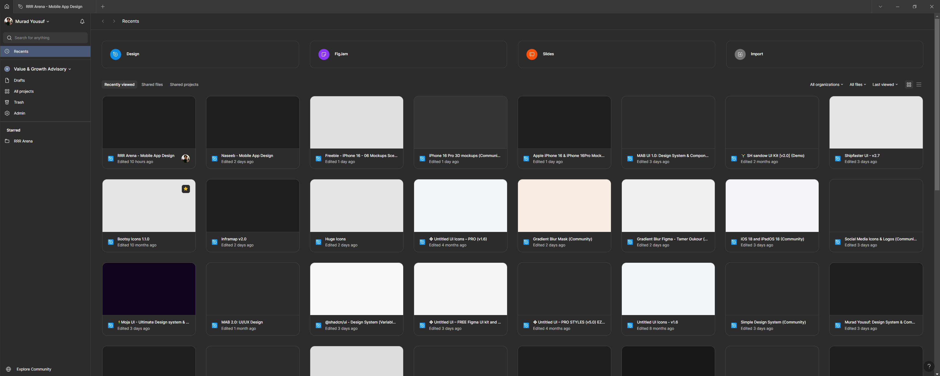Create a new FigJam board

[408, 54]
